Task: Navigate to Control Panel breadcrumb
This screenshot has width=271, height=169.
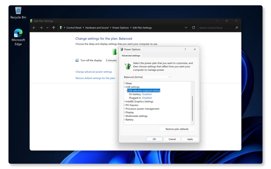Action: click(74, 27)
